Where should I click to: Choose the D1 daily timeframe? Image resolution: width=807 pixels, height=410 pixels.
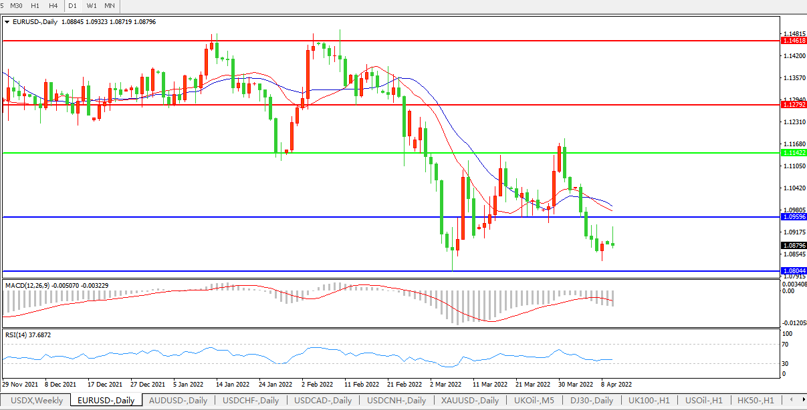[72, 6]
